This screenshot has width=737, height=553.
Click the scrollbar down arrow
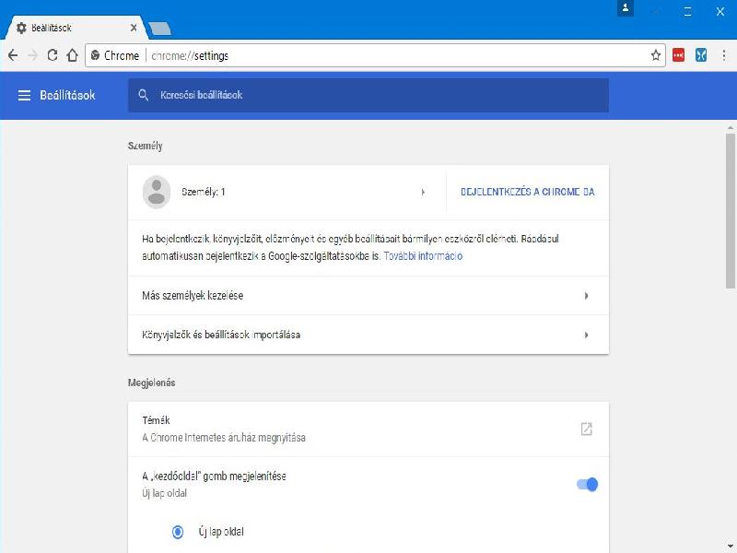(731, 547)
